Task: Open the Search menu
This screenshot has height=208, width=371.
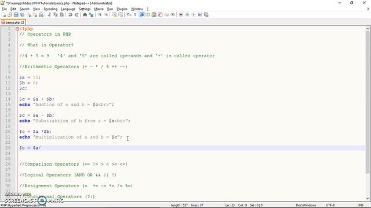Action: coord(24,9)
